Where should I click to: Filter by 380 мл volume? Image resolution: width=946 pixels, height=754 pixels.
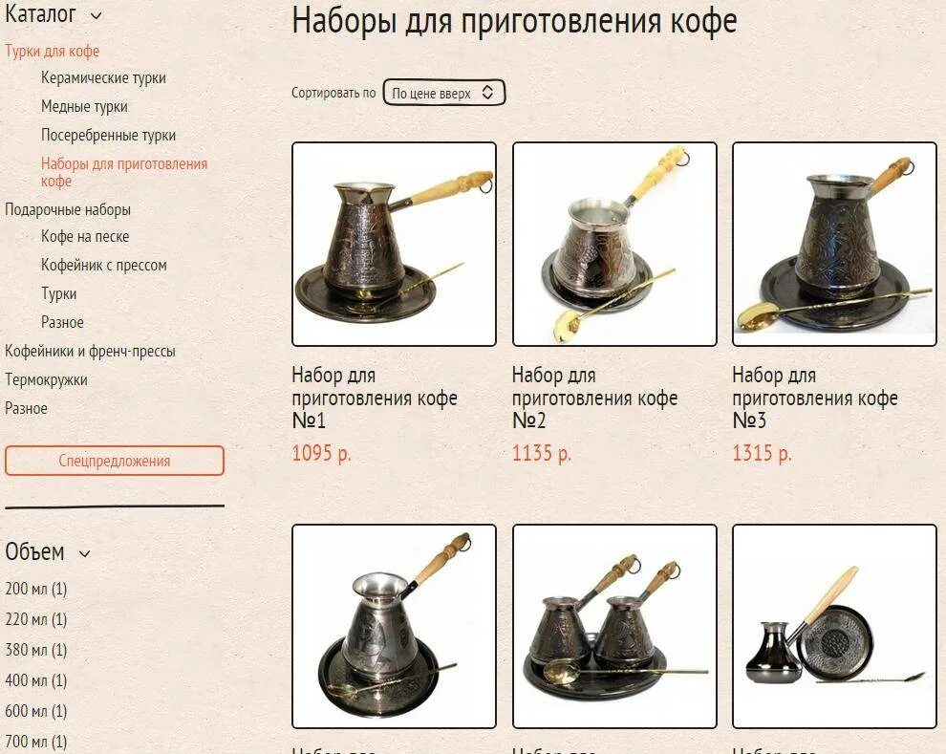tap(35, 650)
